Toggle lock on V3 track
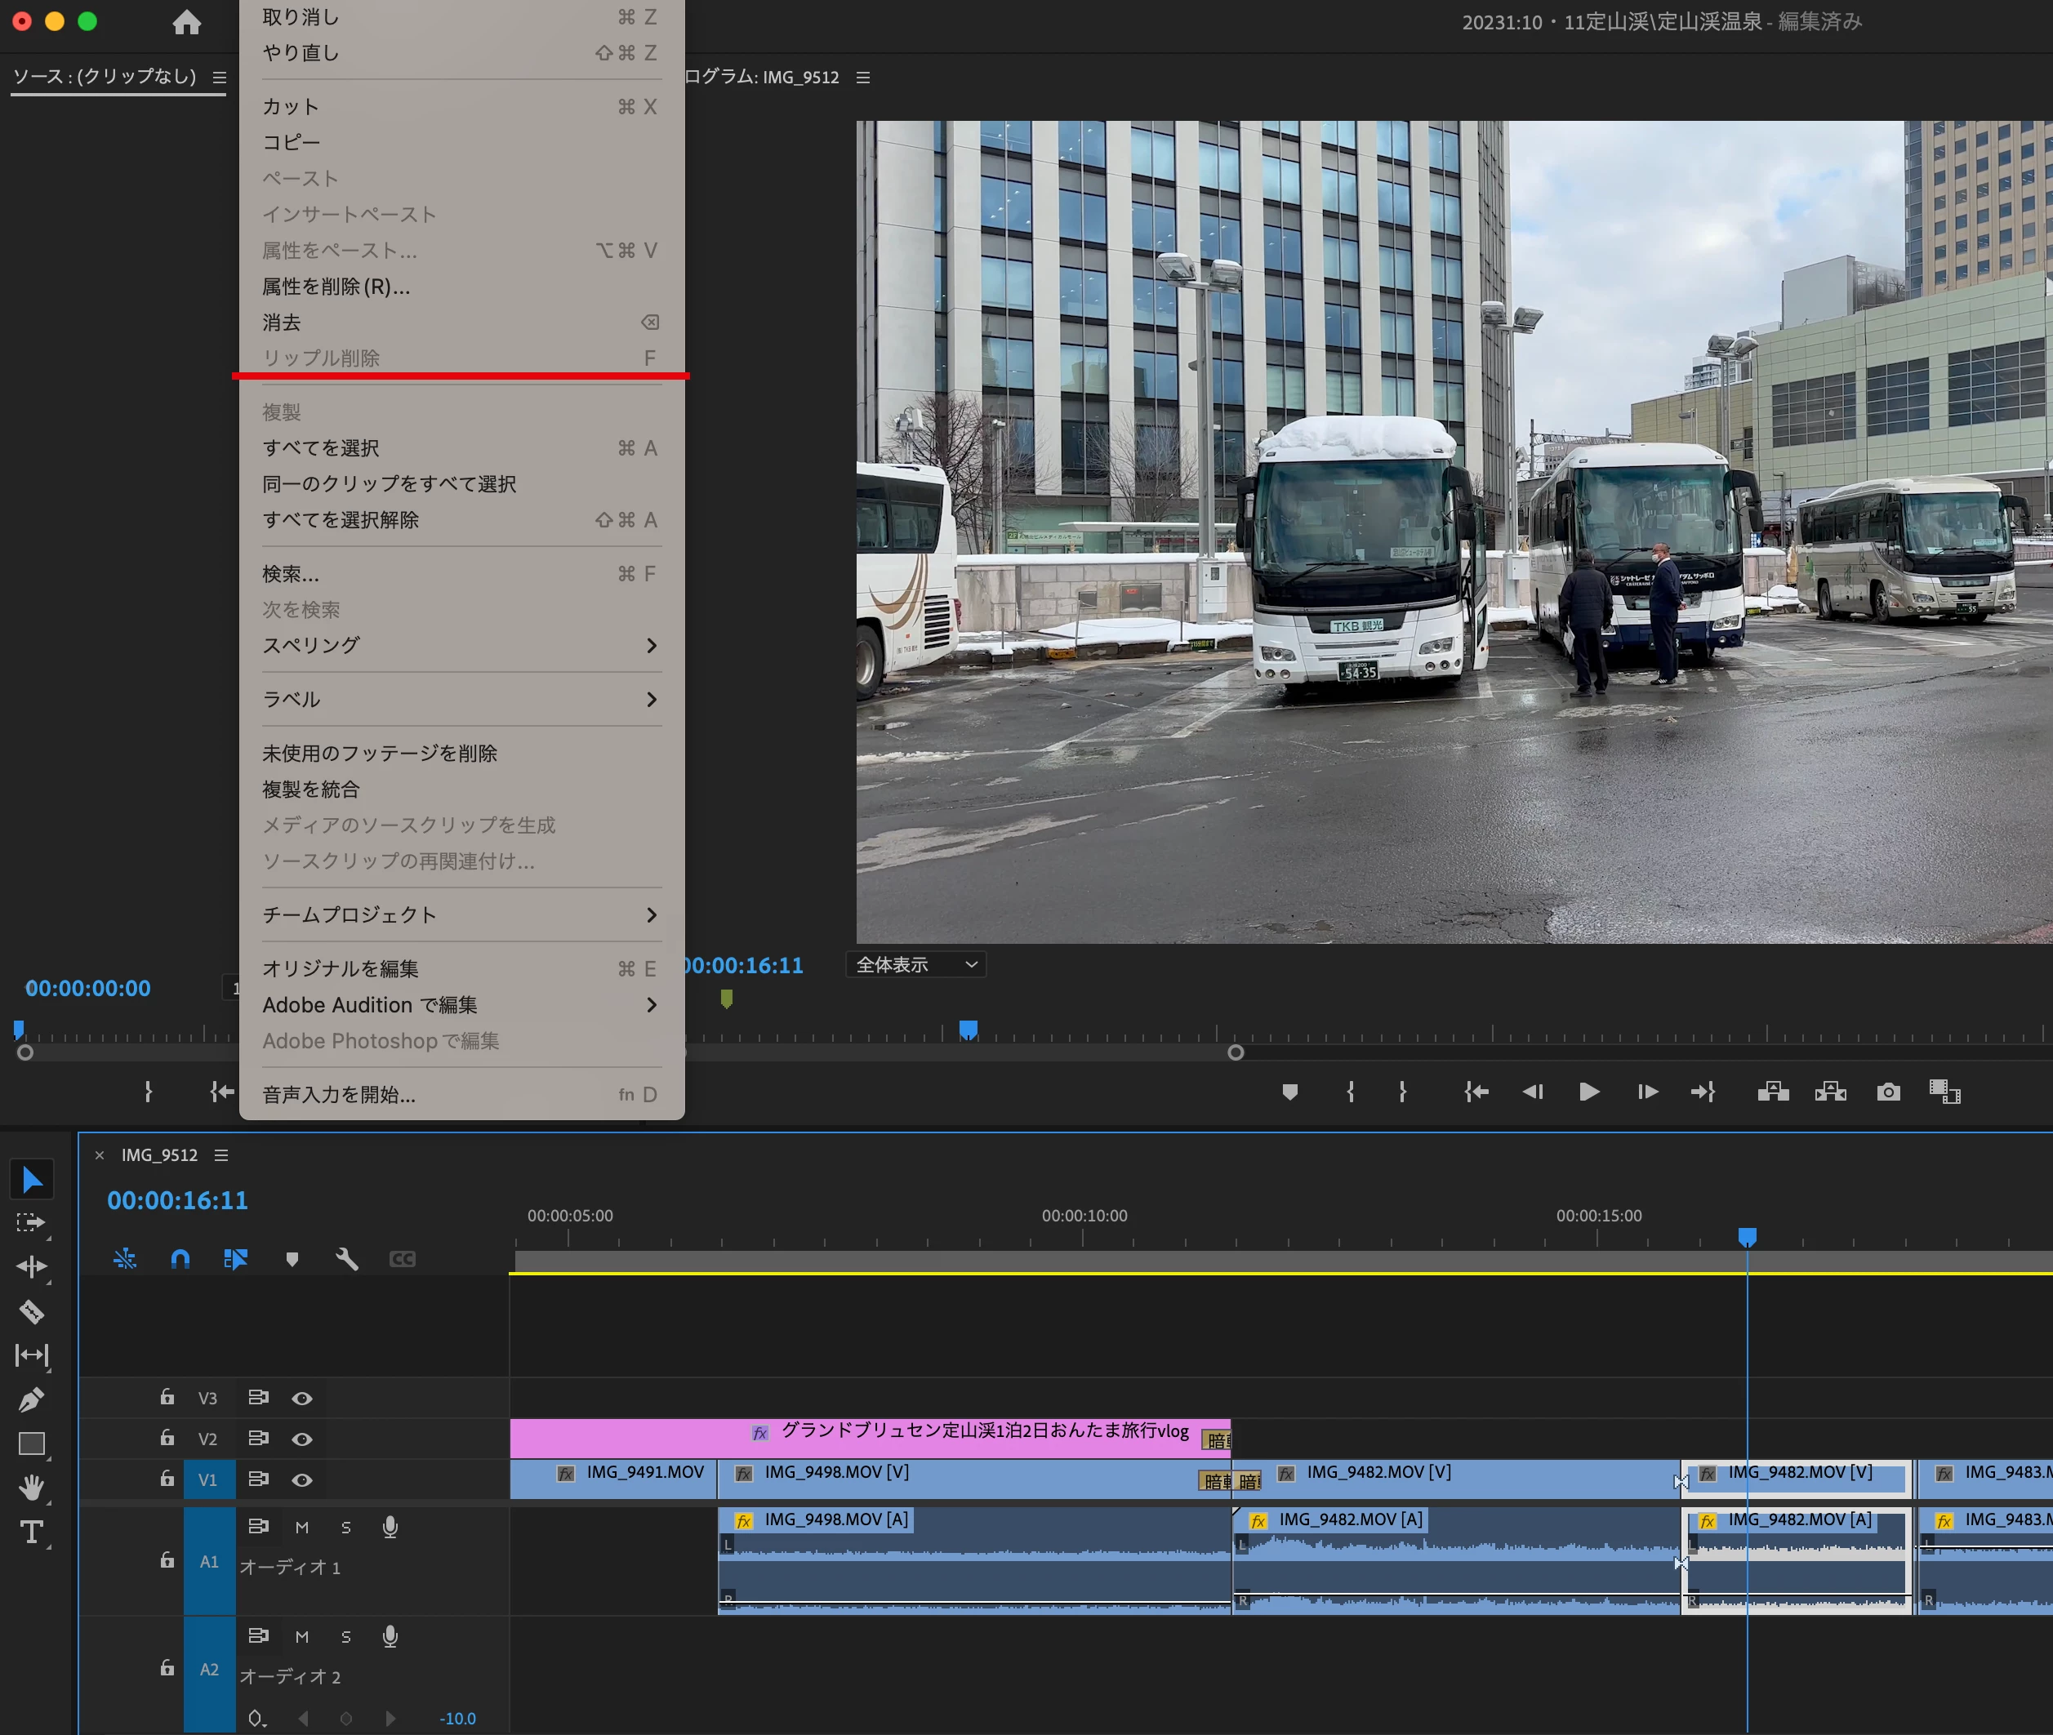 (x=167, y=1398)
